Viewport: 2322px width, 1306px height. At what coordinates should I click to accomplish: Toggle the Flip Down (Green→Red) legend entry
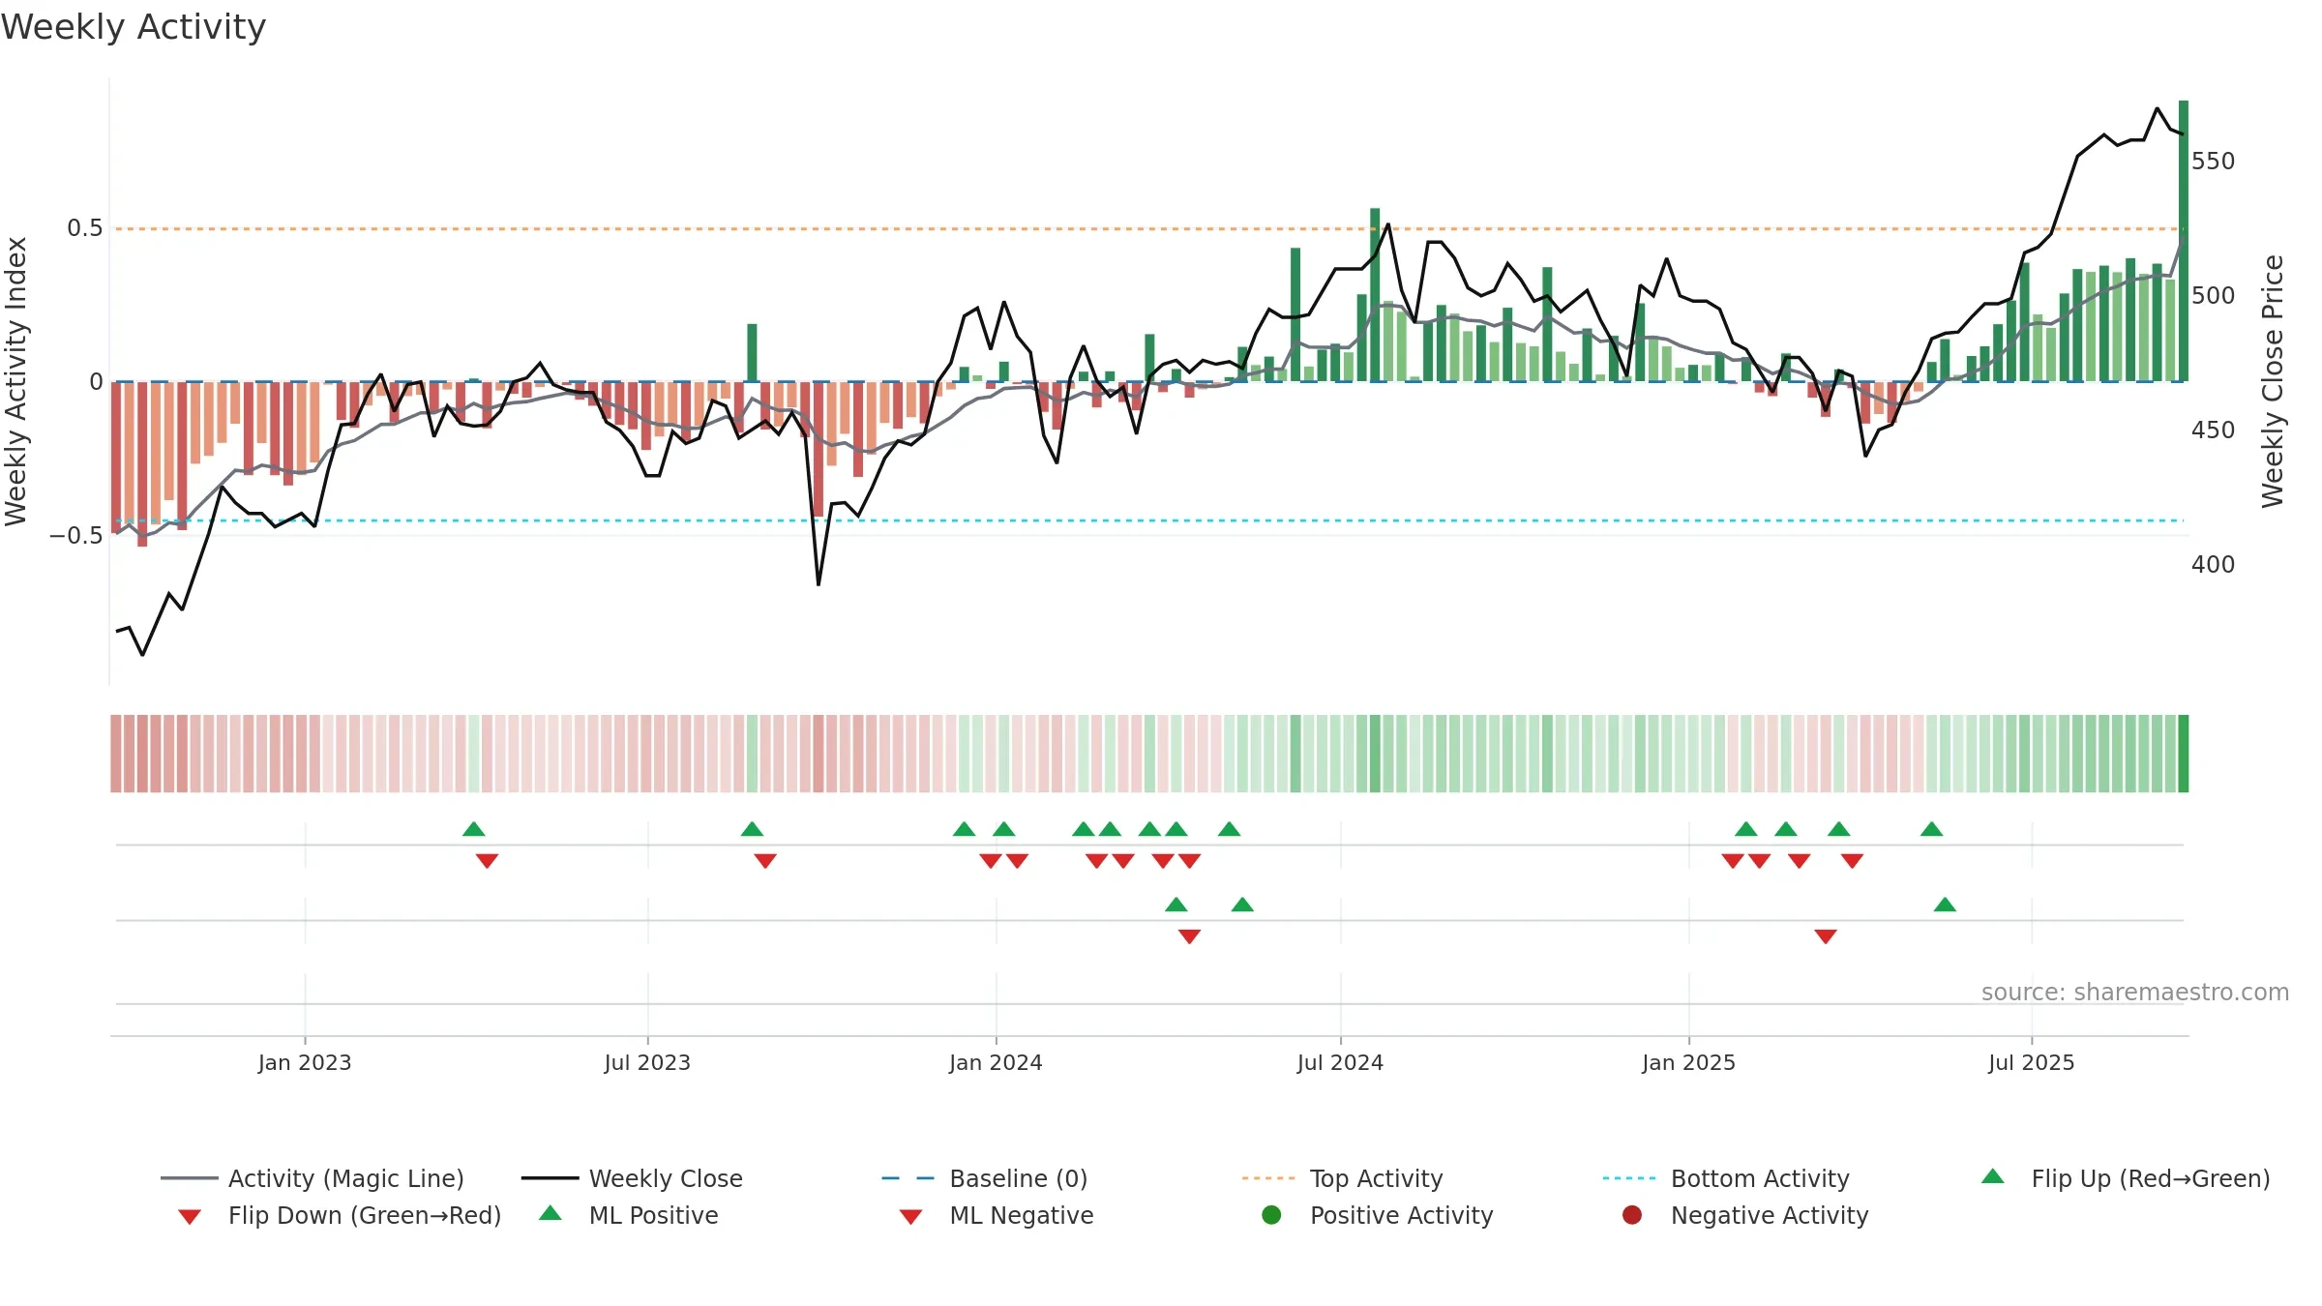[340, 1215]
